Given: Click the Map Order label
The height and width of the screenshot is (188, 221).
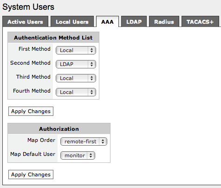Looking at the screenshot, I should tap(41, 140).
